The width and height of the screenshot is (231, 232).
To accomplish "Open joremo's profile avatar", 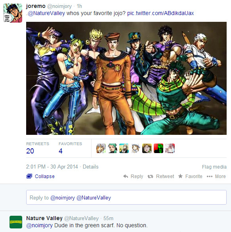I will click(x=13, y=13).
